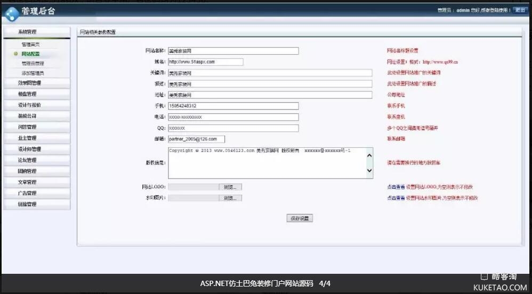Click the 水印图片 file path box
The width and height of the screenshot is (532, 294).
click(194, 198)
